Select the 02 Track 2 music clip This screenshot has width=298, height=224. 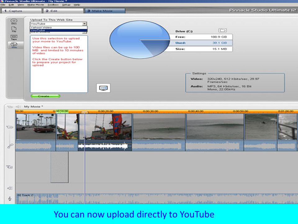(157, 199)
